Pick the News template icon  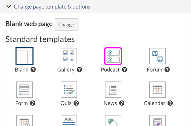pyautogui.click(x=113, y=90)
